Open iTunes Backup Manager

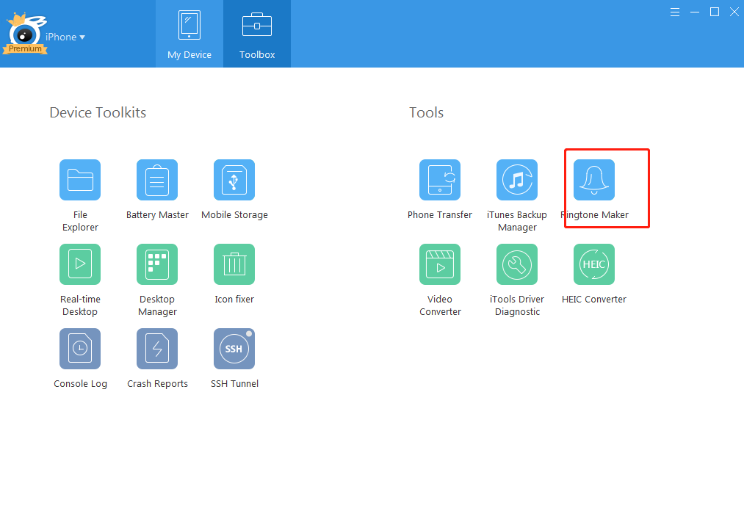click(517, 180)
